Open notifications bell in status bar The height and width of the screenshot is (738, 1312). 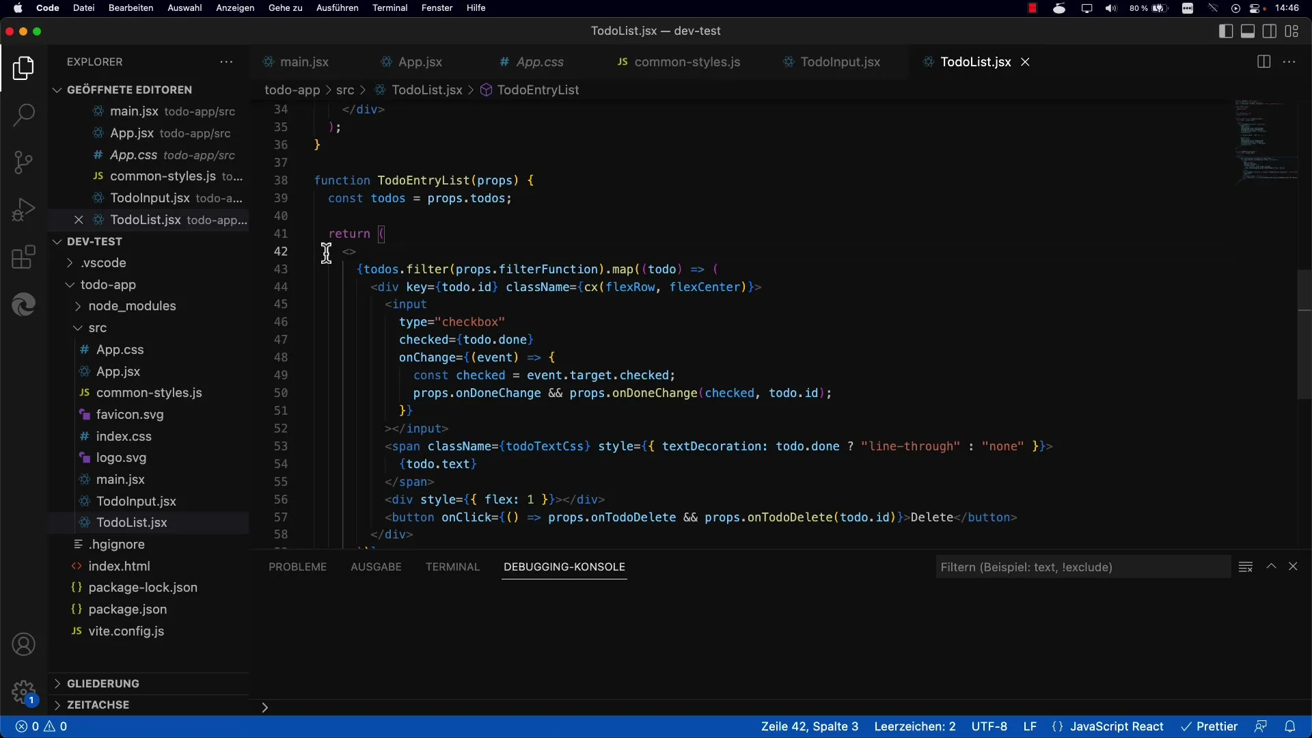tap(1290, 726)
